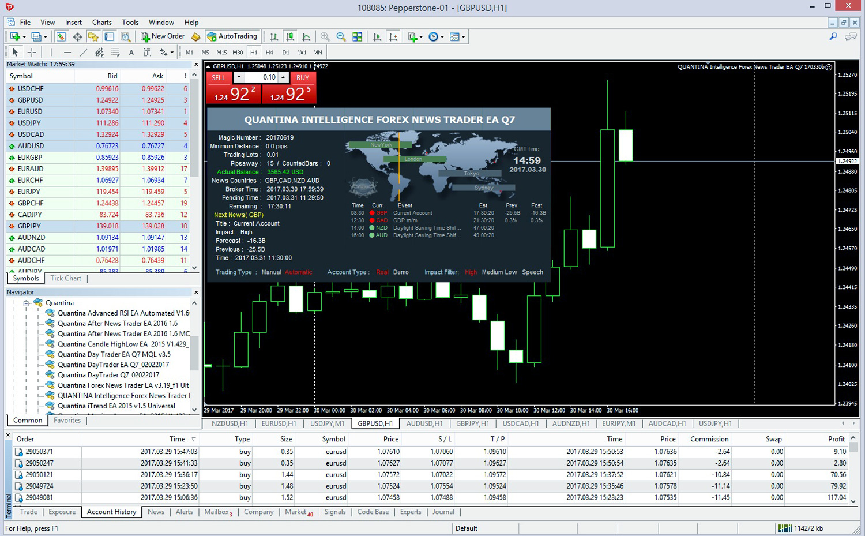Switch chart to line chart icon
Viewport: 865px width, 536px height.
click(306, 36)
